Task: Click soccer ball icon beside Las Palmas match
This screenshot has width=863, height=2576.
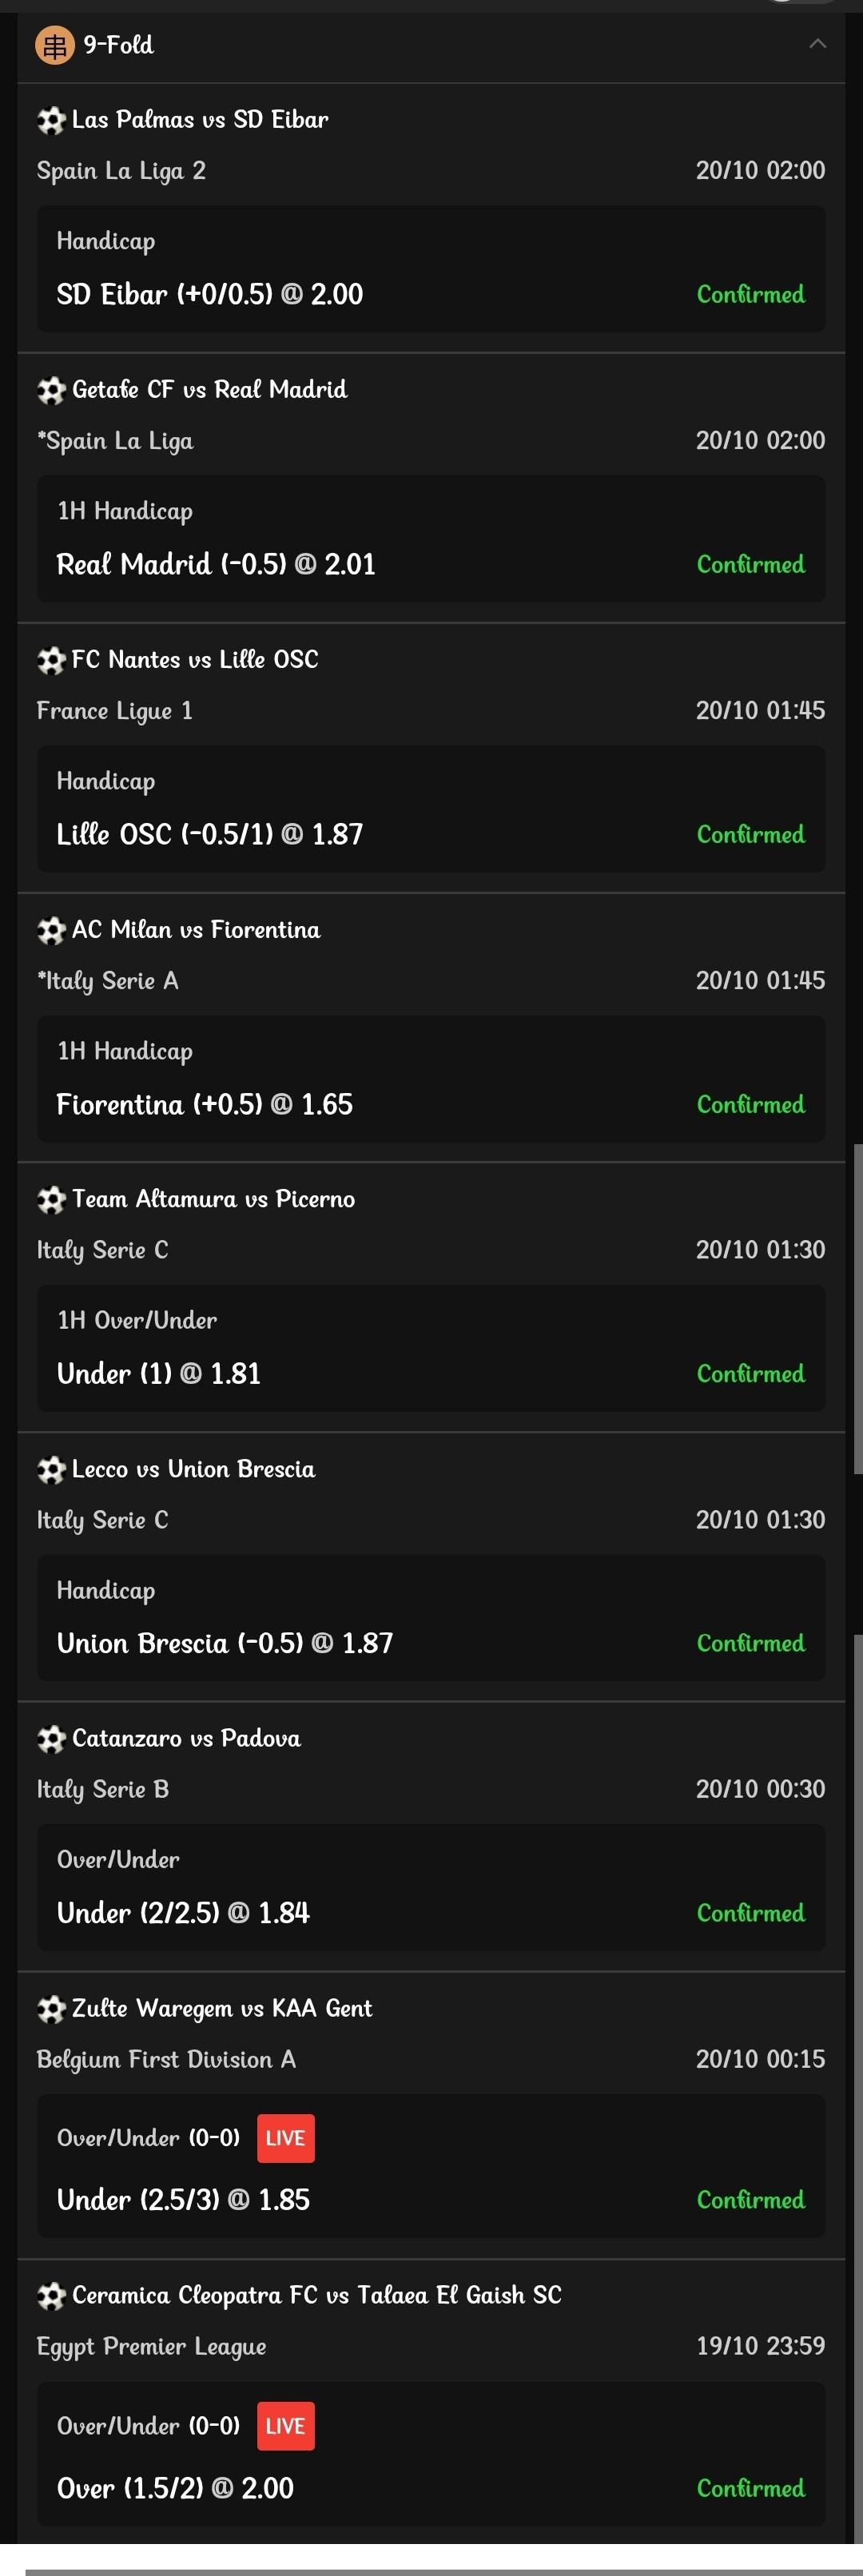Action: point(51,121)
